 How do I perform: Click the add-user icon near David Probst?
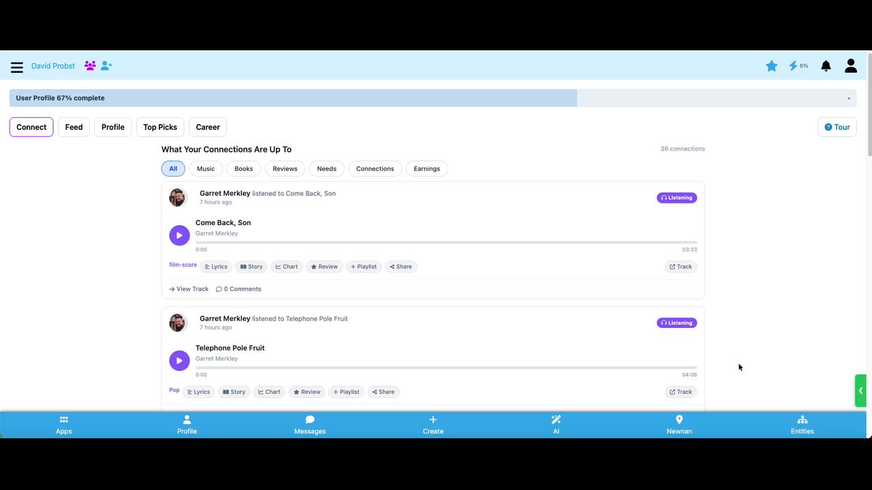106,66
